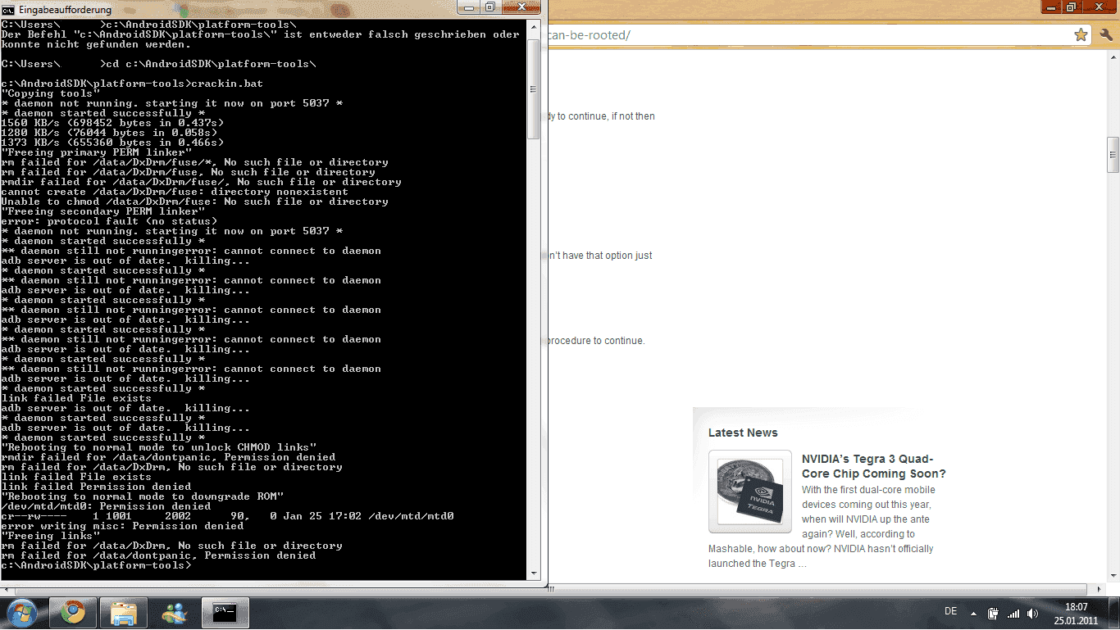The height and width of the screenshot is (630, 1120).
Task: Click the DE language indicator
Action: pyautogui.click(x=951, y=611)
